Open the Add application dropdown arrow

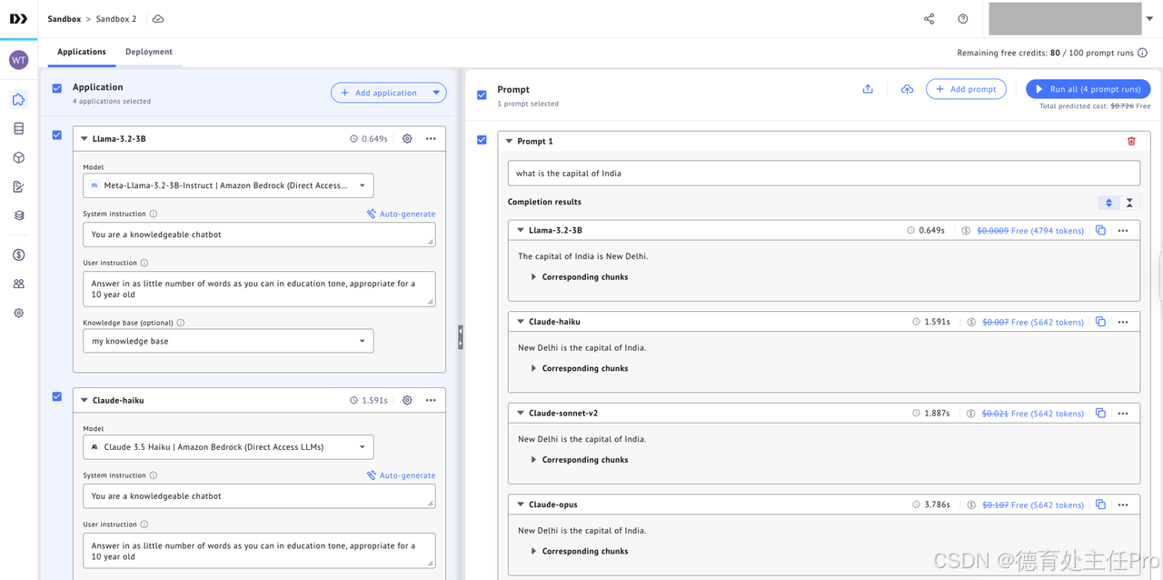(x=437, y=93)
